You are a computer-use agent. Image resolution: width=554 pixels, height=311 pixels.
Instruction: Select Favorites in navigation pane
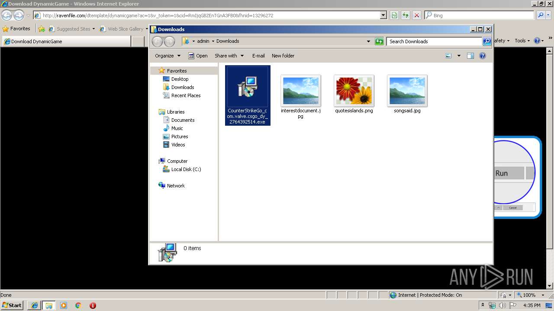point(177,71)
